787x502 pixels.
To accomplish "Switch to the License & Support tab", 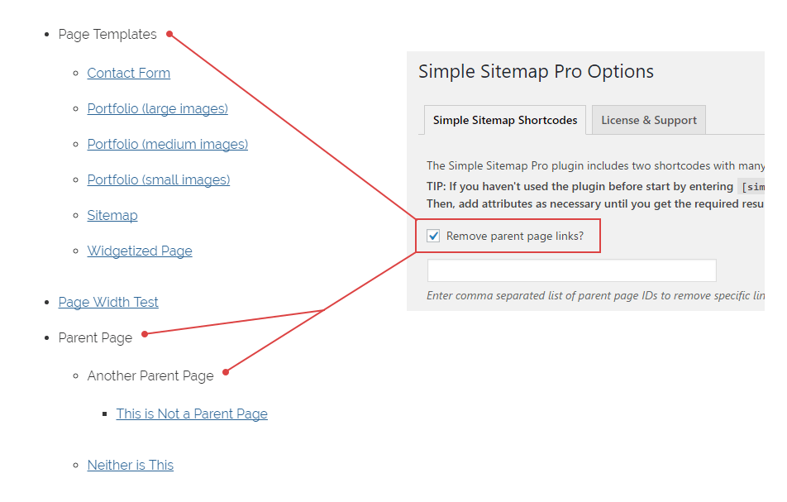I will 648,120.
